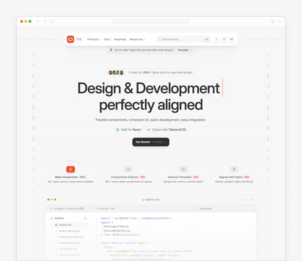Viewport: 302px width, 261px height.
Task: Select the Sectoral Templates icon
Action: 183,169
